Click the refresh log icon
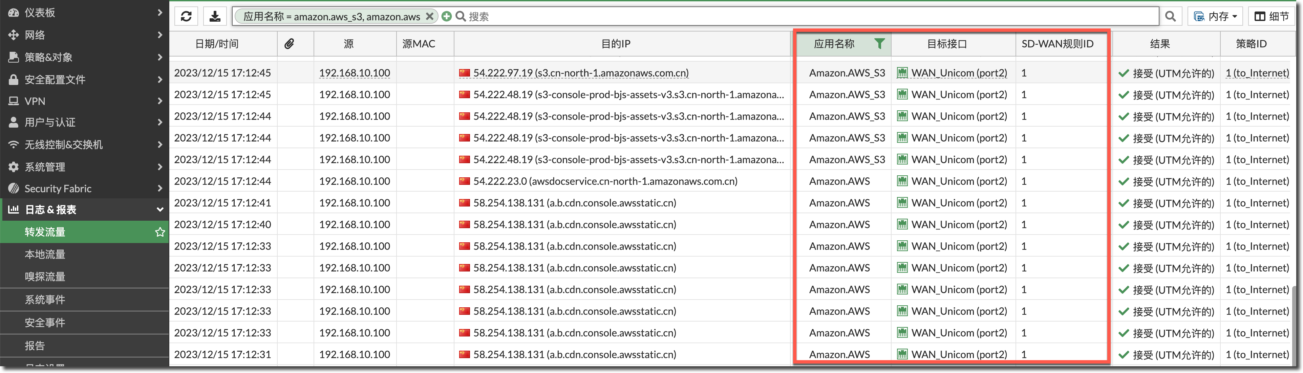 [186, 16]
